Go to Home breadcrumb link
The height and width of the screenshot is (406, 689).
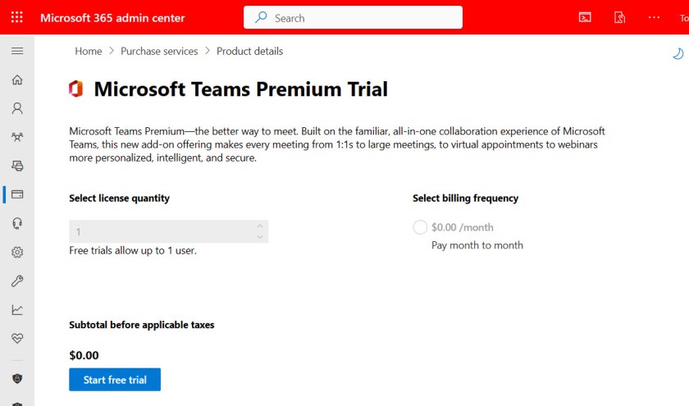click(x=89, y=52)
